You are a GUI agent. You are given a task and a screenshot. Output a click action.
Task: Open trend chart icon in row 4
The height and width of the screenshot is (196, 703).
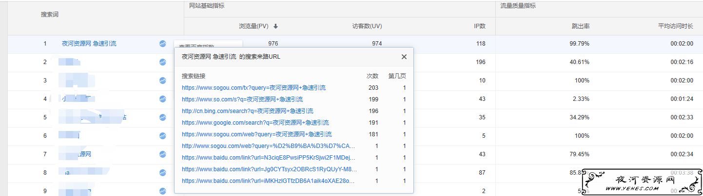pyautogui.click(x=162, y=99)
